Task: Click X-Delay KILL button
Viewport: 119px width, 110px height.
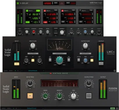Action: 56,34
